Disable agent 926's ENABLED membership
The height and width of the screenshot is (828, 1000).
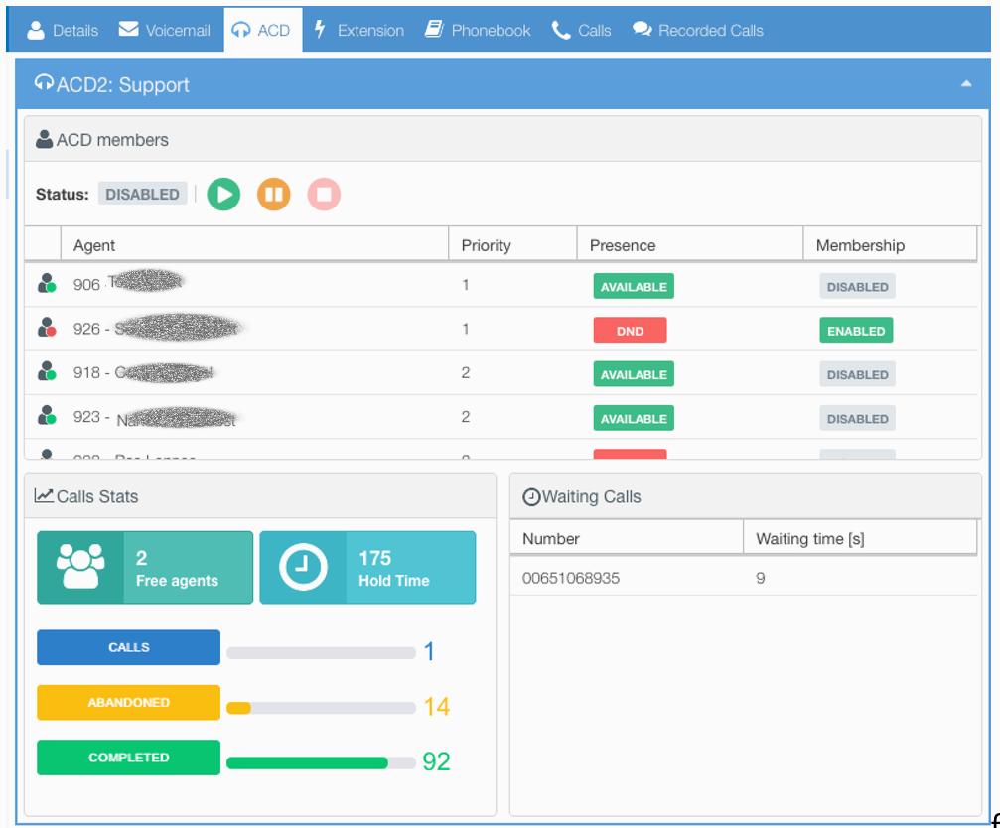tap(855, 330)
